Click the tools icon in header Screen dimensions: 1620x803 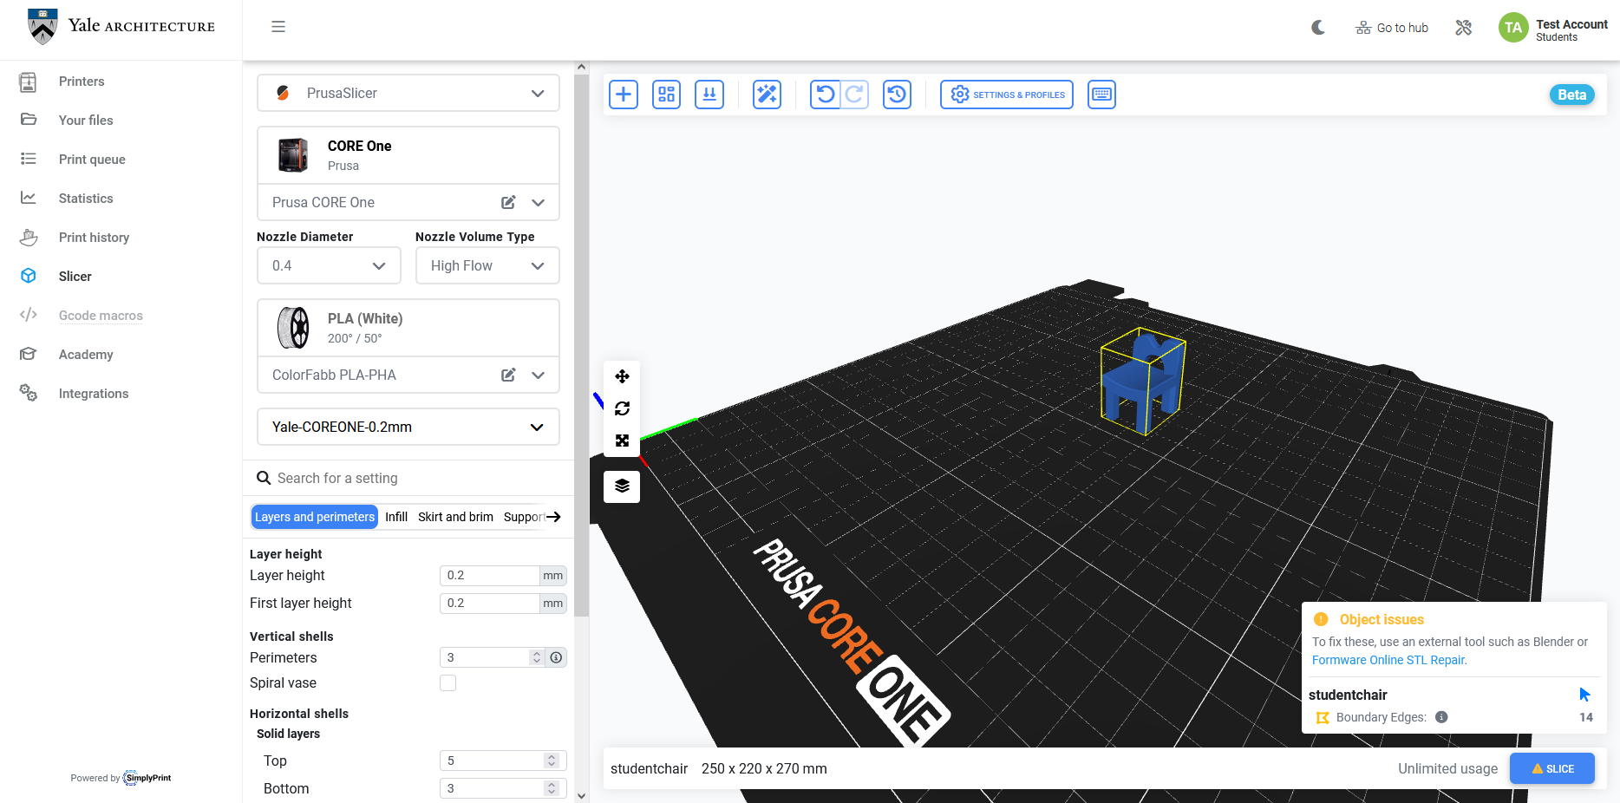pos(1464,28)
